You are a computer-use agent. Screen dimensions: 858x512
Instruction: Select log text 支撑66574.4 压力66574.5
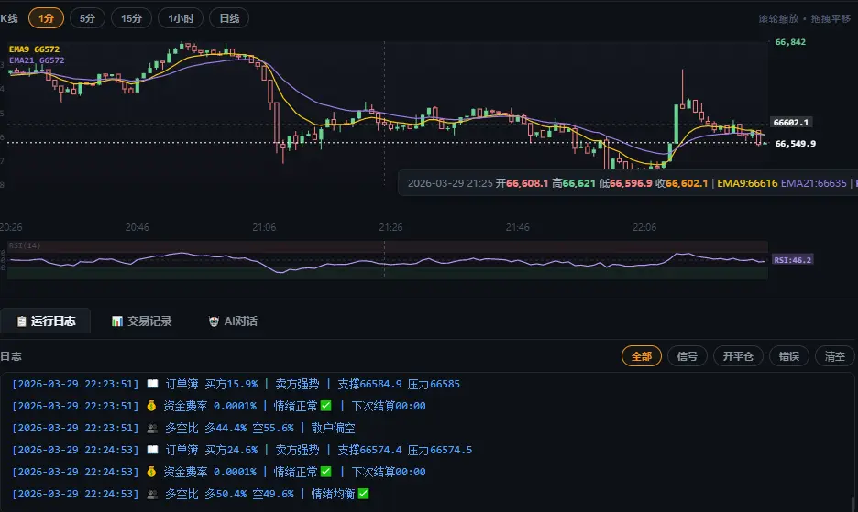tap(405, 450)
